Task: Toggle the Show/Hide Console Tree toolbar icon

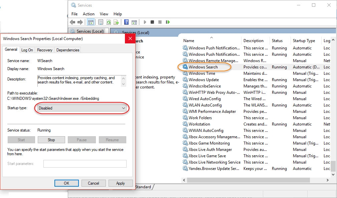Action: point(91,22)
